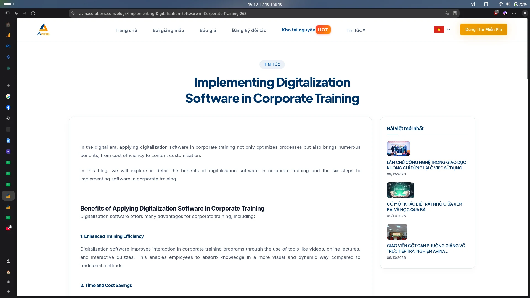This screenshot has width=530, height=298.
Task: Click the purple extension icon with a lock
Action: click(x=505, y=13)
